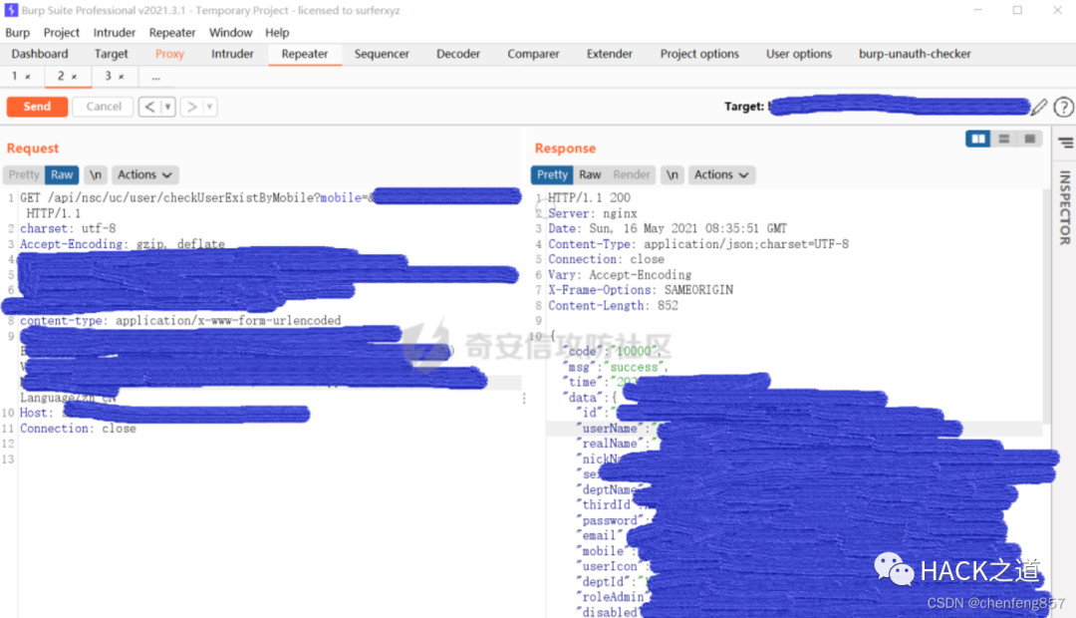Click the 'Server: nginx' response line
Image resolution: width=1076 pixels, height=618 pixels.
click(592, 213)
